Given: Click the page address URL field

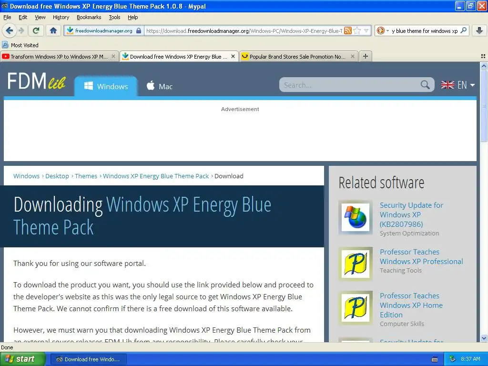Looking at the screenshot, I should (244, 30).
